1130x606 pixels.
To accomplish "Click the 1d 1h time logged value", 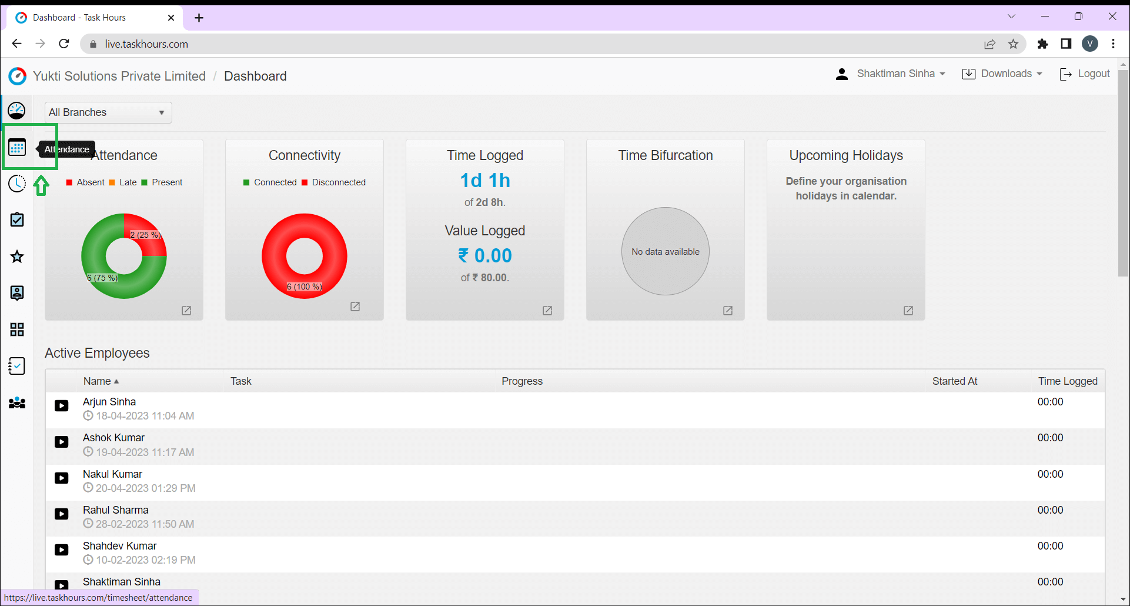I will [485, 180].
